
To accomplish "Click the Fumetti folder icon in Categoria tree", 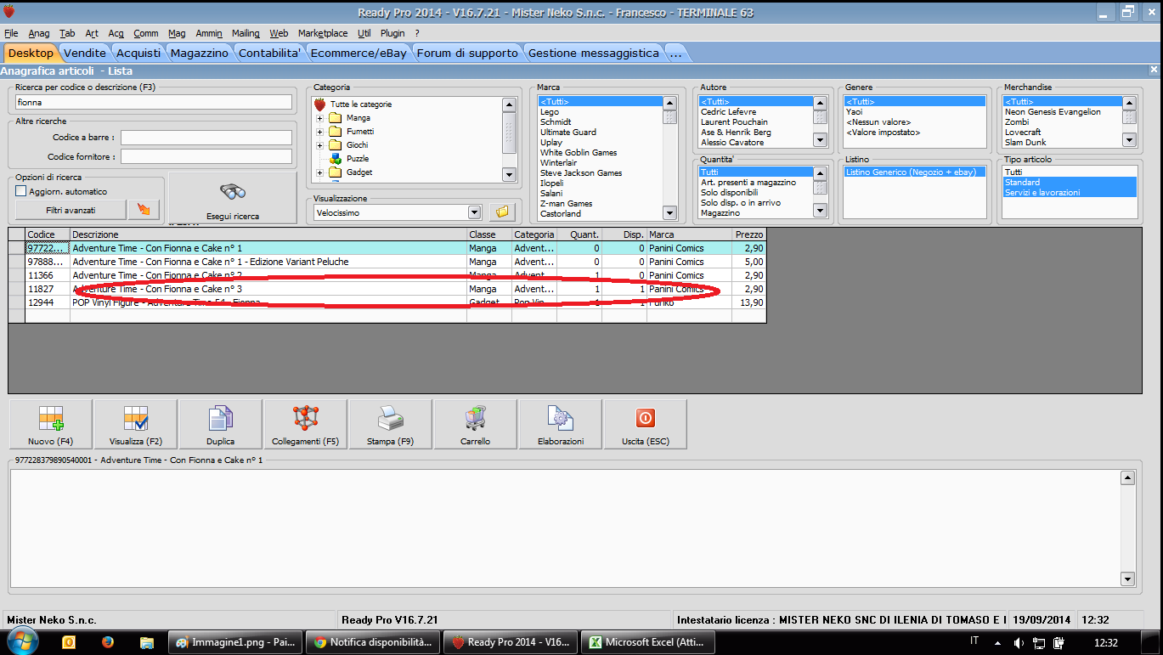I will pyautogui.click(x=335, y=132).
